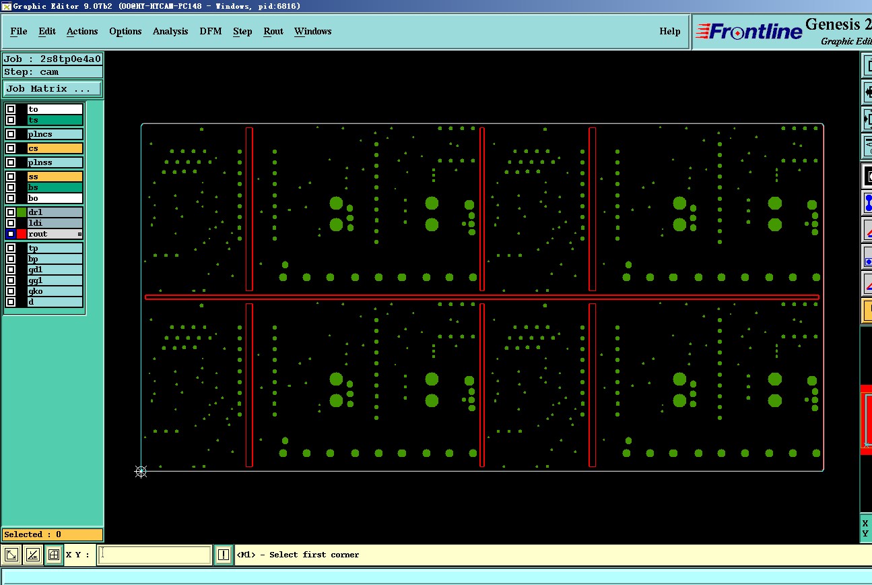Click the absolute coordinate mode icon
Image resolution: width=872 pixels, height=585 pixels.
tap(11, 555)
